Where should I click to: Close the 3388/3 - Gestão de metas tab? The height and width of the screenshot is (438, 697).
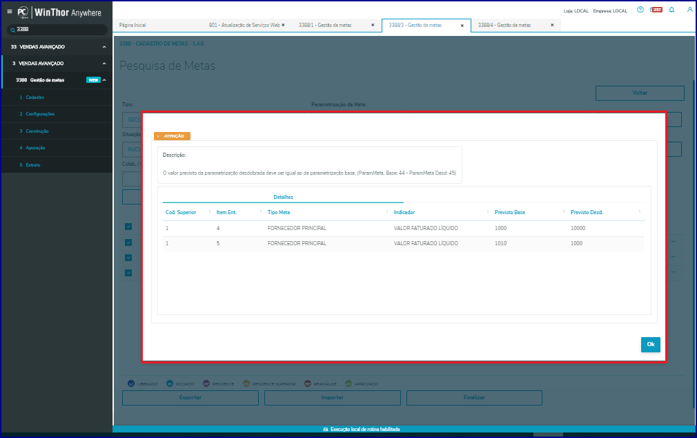click(462, 26)
